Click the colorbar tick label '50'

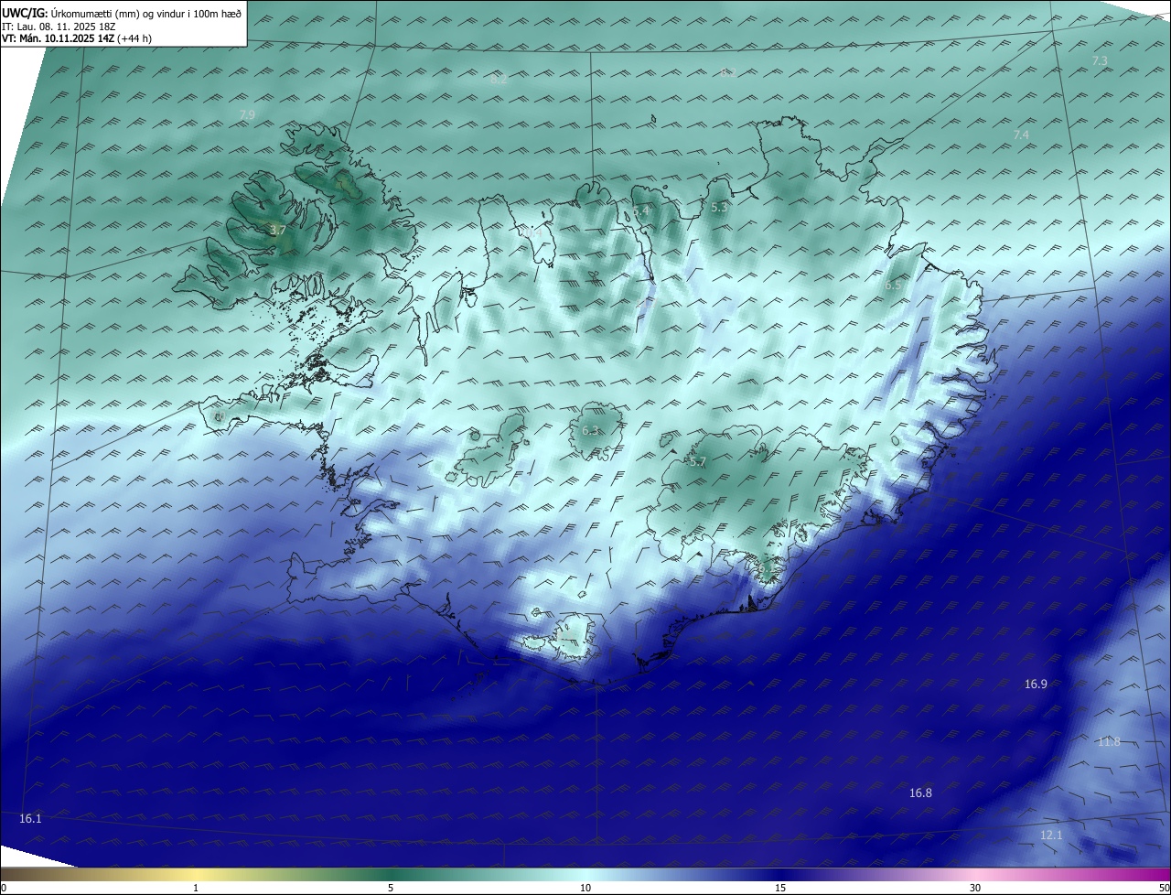[x=1164, y=888]
